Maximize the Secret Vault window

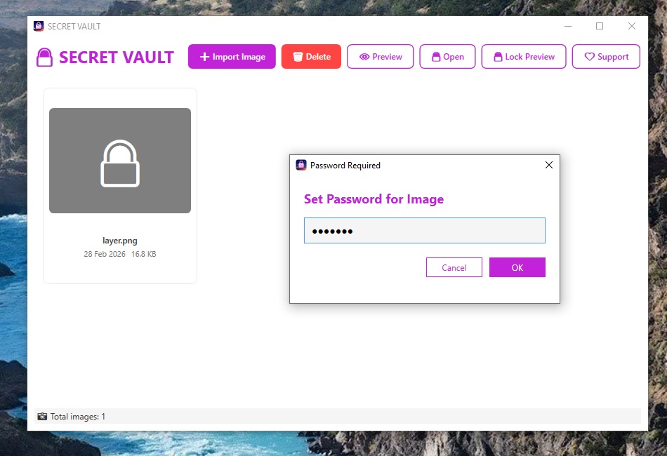coord(600,26)
